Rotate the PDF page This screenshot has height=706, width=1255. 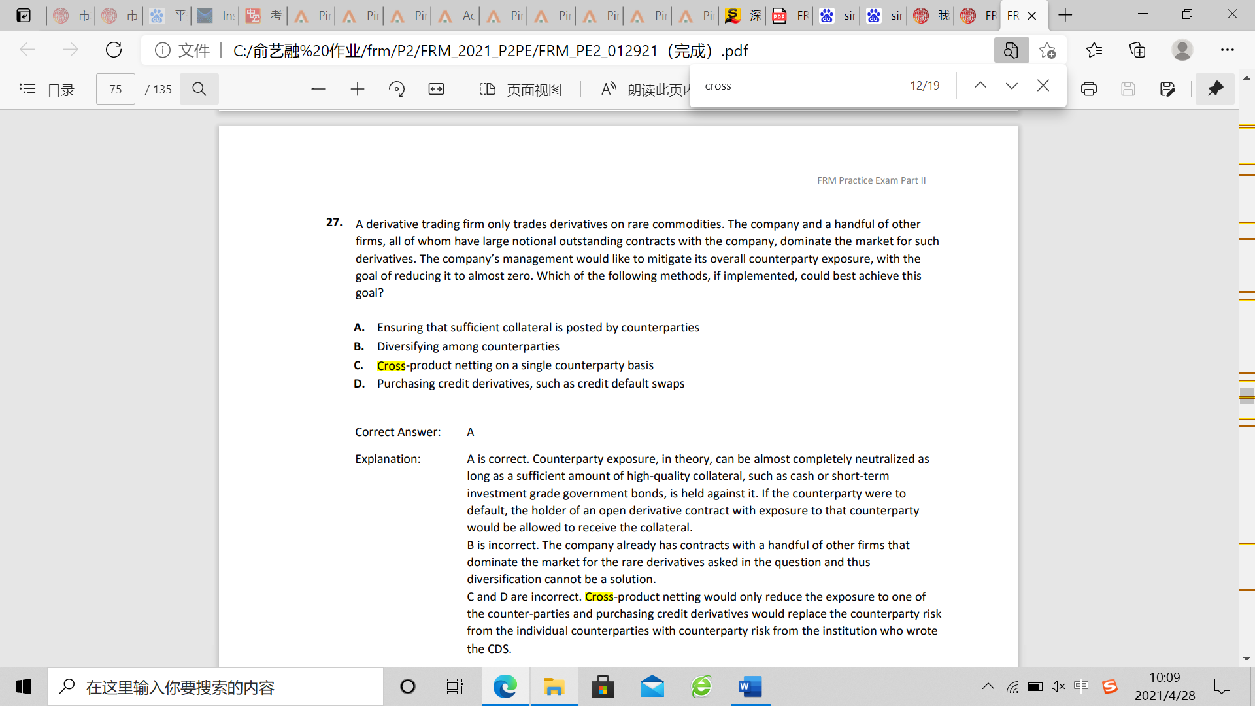tap(397, 89)
